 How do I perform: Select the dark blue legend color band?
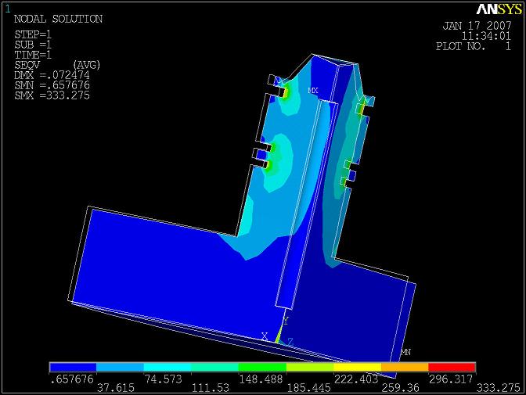pos(73,367)
